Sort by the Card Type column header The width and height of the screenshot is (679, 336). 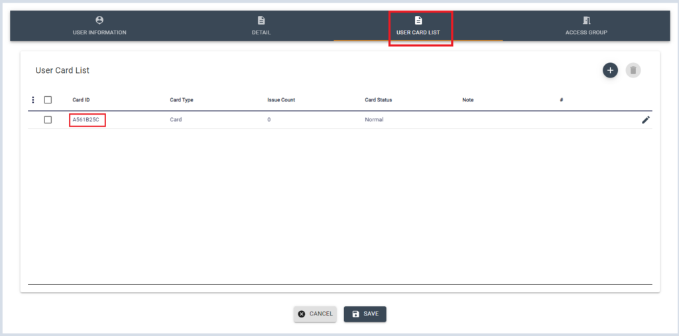pos(182,100)
